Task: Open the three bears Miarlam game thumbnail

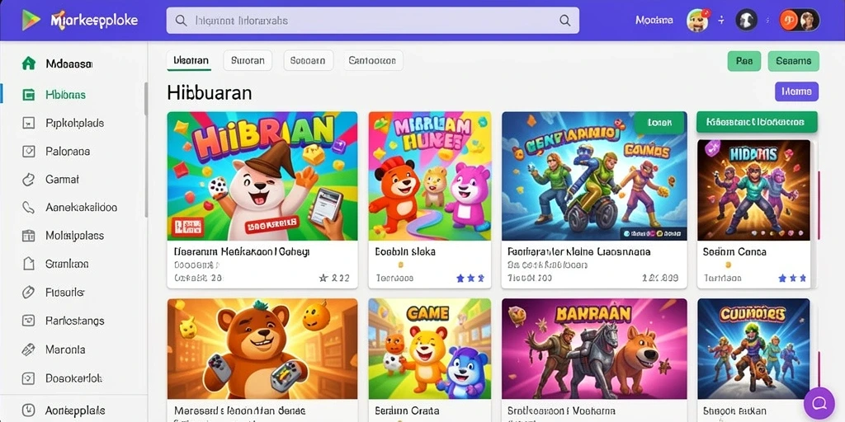Action: [x=430, y=176]
